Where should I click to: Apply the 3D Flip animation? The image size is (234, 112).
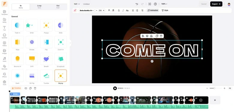click(32, 76)
